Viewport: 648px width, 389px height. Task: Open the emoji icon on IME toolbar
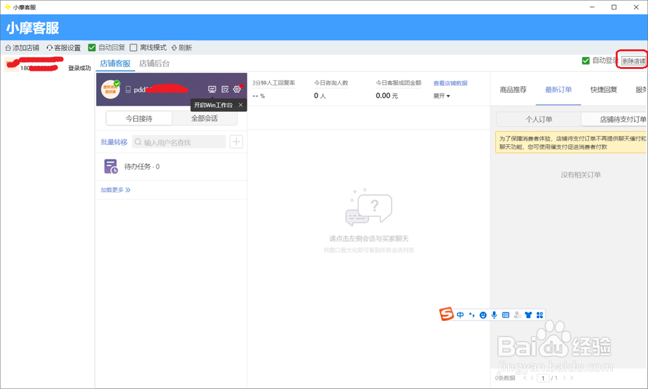pyautogui.click(x=483, y=315)
